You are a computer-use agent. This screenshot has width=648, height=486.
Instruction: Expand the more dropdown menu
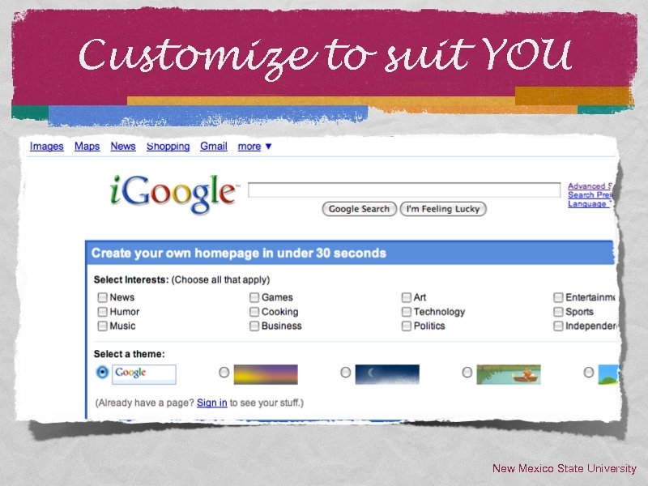[x=254, y=147]
